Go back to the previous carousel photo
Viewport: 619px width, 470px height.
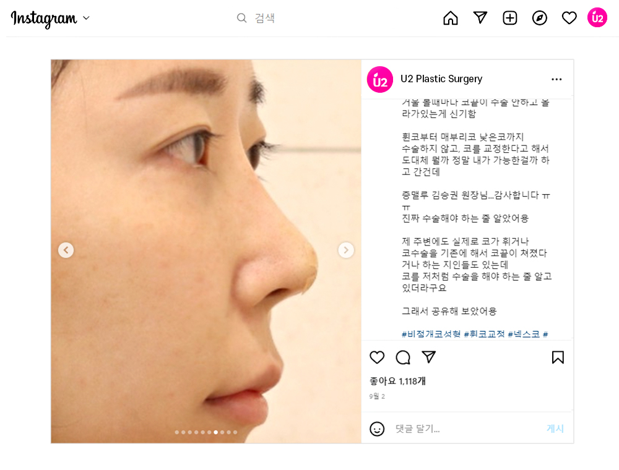[66, 250]
